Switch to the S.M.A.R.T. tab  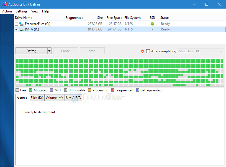(73, 97)
